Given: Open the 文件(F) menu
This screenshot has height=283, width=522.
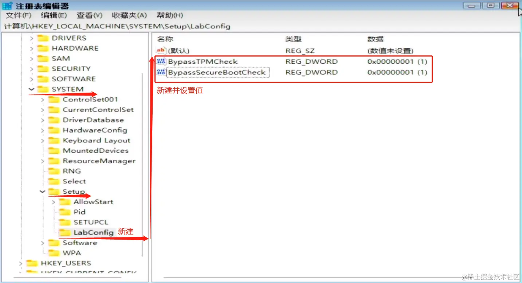Looking at the screenshot, I should point(19,15).
